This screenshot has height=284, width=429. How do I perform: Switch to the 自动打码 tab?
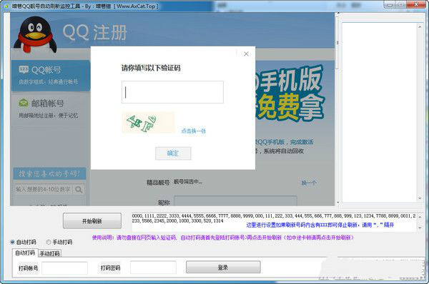[x=25, y=253]
